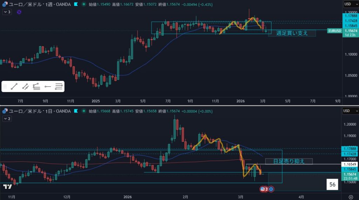Click the cyan flag icon beside OANDA
The image size is (359, 200).
point(76,4)
